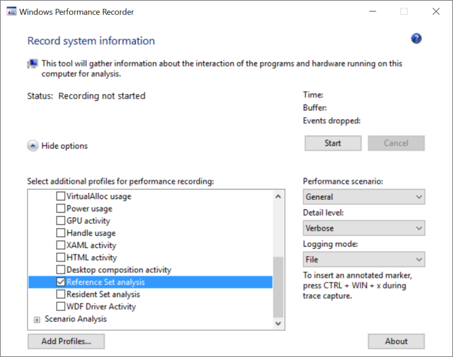This screenshot has width=453, height=357.
Task: Open the Performance scenario General dropdown
Action: coord(364,197)
